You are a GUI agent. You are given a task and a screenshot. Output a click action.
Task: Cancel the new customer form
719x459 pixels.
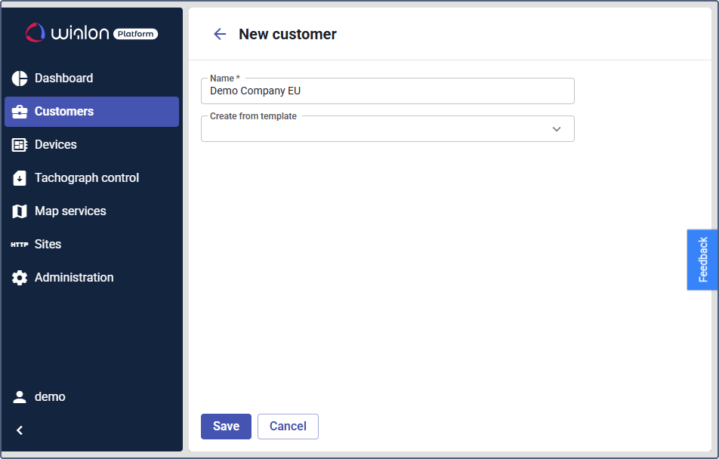[x=288, y=427]
